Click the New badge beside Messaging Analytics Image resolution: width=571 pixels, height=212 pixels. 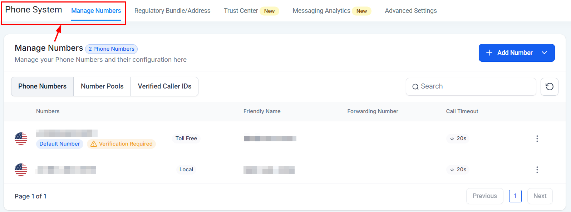pyautogui.click(x=361, y=11)
